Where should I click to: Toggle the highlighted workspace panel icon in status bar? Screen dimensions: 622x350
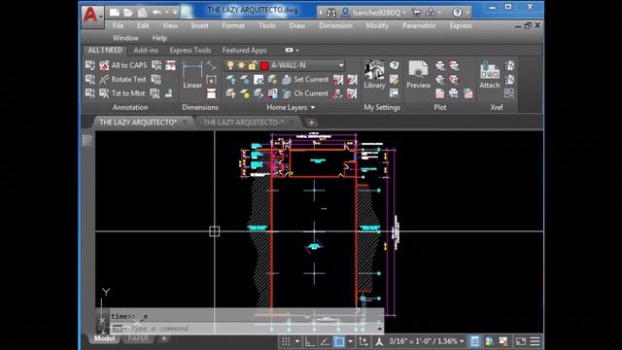[475, 341]
